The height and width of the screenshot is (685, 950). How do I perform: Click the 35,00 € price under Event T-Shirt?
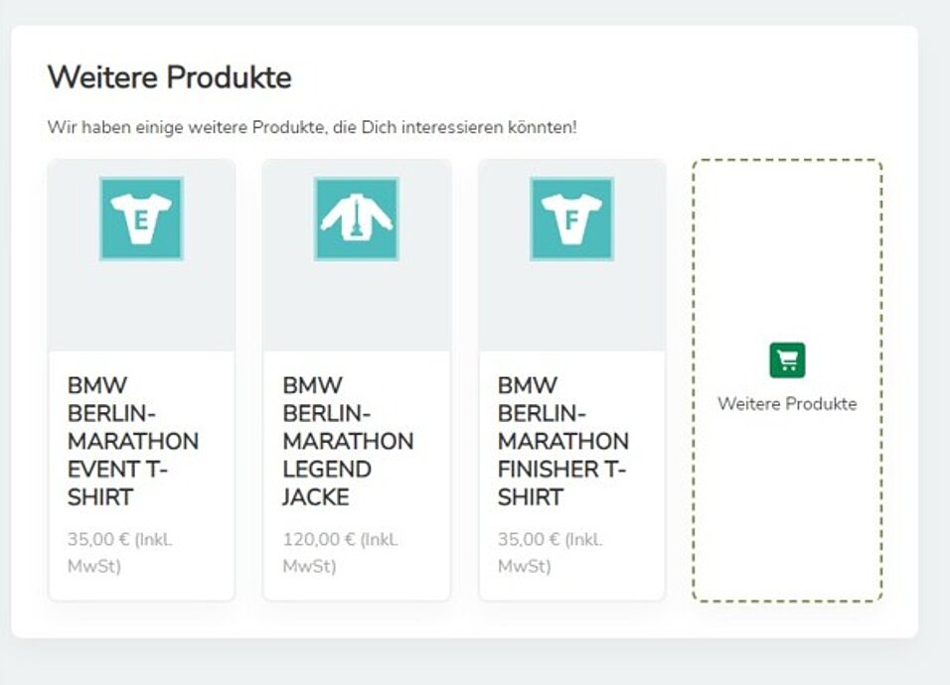coord(99,540)
